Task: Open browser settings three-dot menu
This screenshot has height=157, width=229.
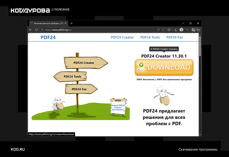Action: click(187, 30)
